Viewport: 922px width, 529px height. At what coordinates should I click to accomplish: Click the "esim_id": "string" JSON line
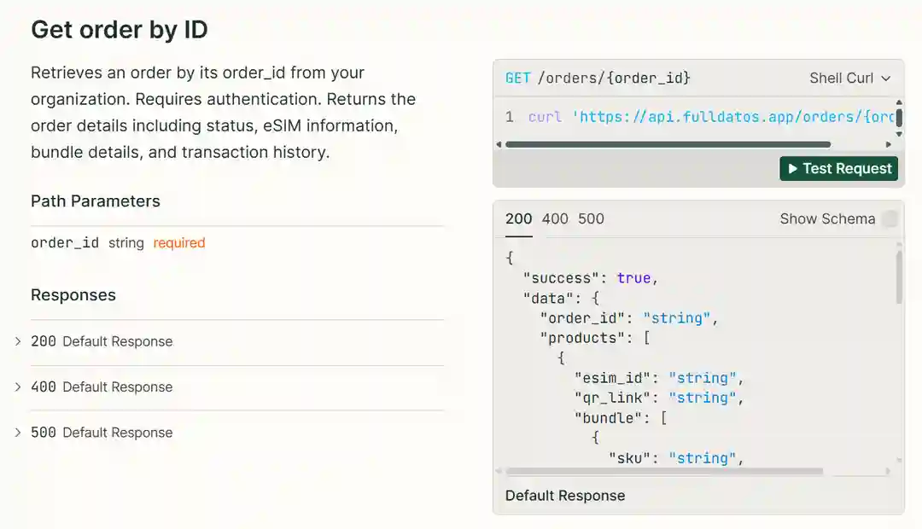tap(659, 378)
